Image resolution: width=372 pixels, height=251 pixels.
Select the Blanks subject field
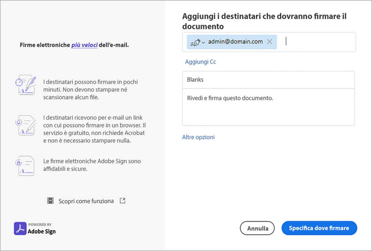[268, 80]
